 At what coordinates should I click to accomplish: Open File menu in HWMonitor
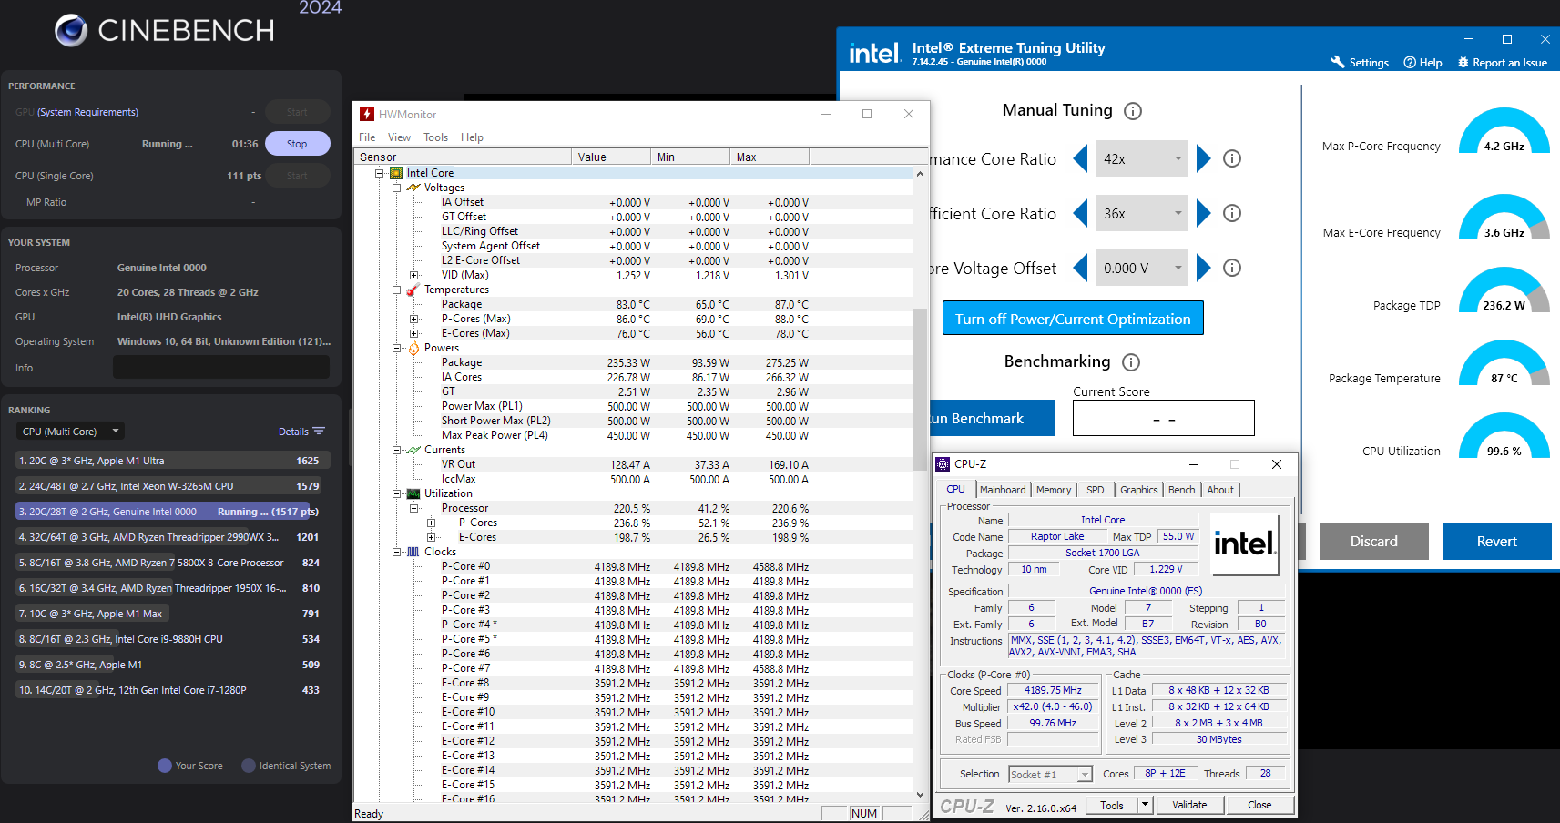coord(367,137)
